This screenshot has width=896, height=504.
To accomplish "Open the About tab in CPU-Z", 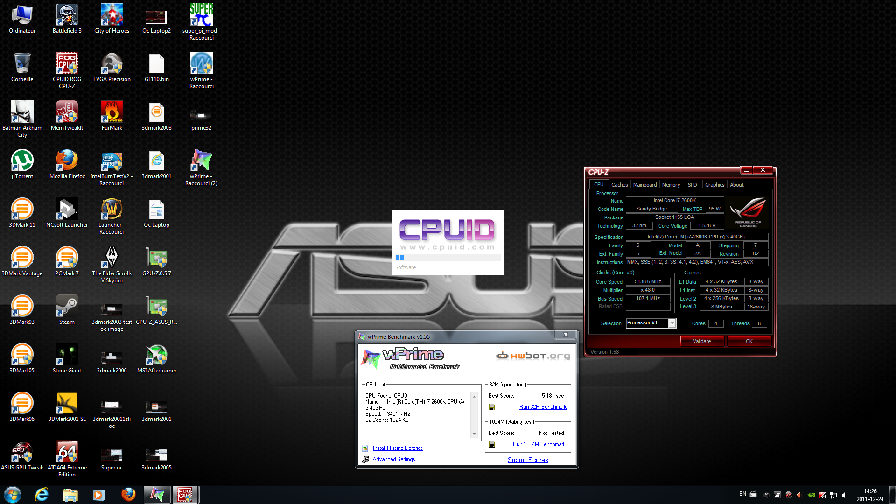I will coord(737,185).
